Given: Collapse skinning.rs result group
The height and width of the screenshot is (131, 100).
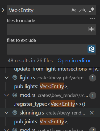Looking at the screenshot, I should pyautogui.click(x=6, y=113).
